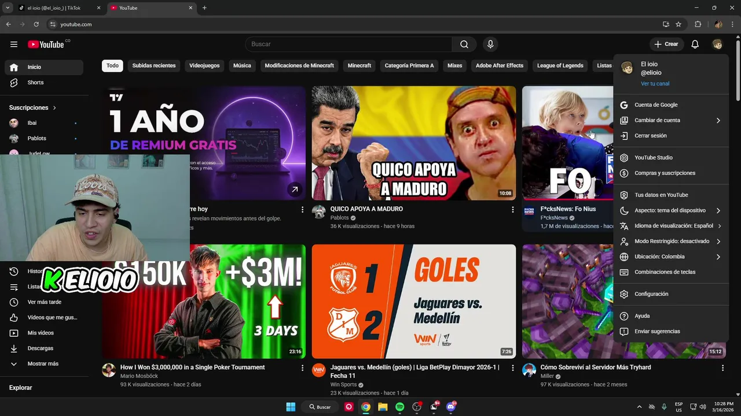Open Pablots subscription in sidebar

click(x=44, y=139)
